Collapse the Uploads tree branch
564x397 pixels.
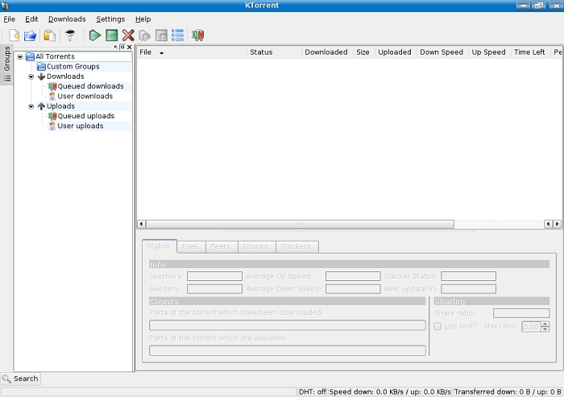coord(31,106)
